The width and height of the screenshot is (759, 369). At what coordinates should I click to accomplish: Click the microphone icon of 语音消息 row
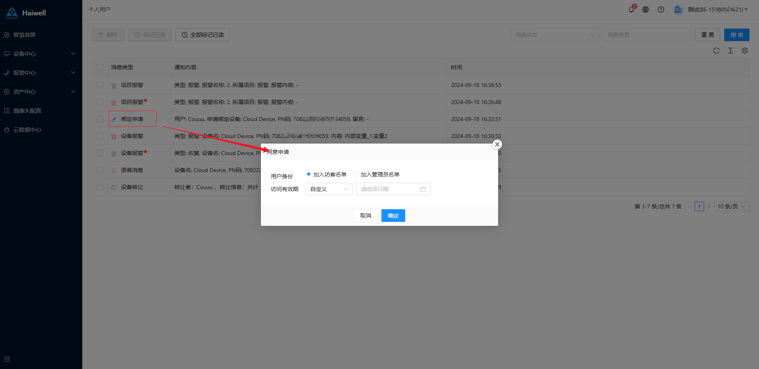114,170
